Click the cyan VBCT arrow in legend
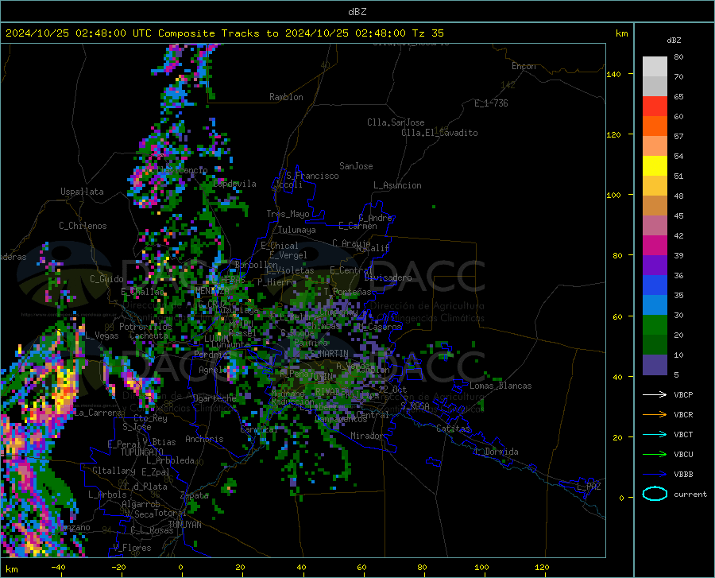 pos(655,434)
